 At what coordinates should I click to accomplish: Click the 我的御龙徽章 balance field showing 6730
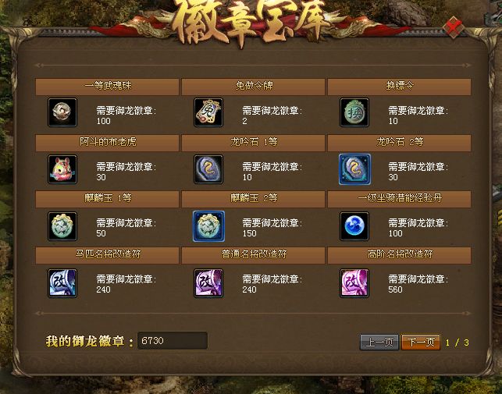[173, 340]
